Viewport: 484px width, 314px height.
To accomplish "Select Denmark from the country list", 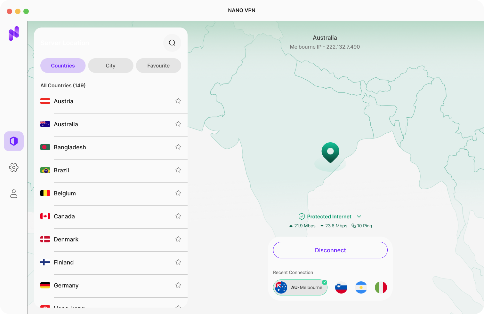I will click(x=111, y=239).
